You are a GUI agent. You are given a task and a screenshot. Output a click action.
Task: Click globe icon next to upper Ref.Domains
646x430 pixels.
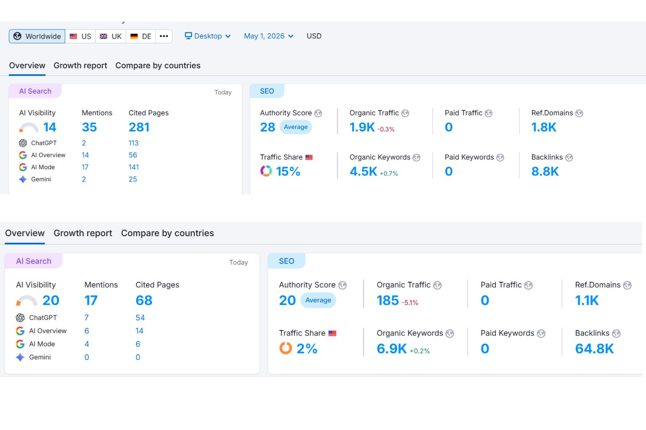(579, 113)
